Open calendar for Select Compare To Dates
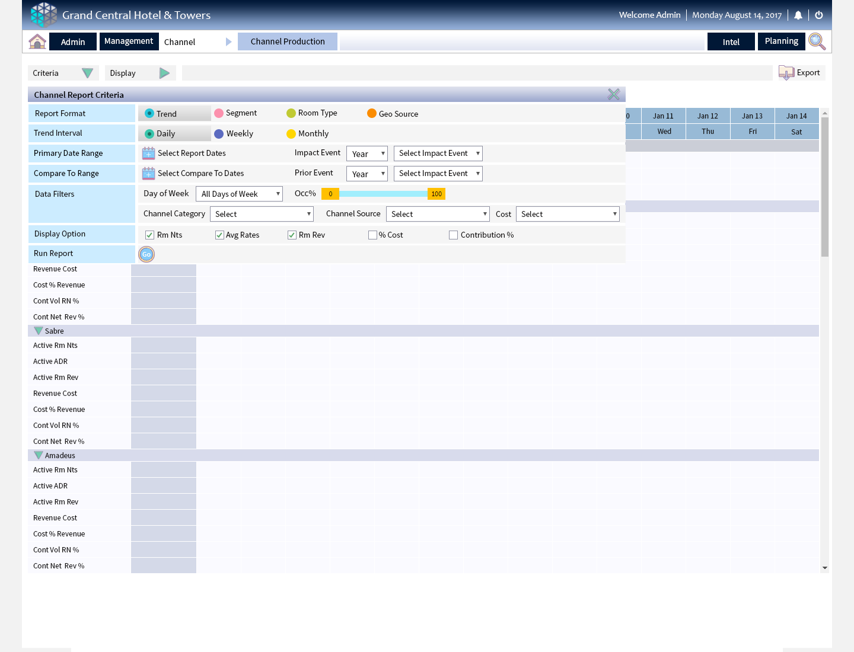 coord(148,174)
